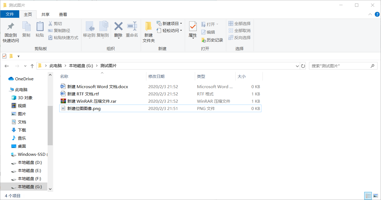Viewport: 381px width, 200px height.
Task: Select OneDrive in the navigation pane
Action: pos(21,79)
